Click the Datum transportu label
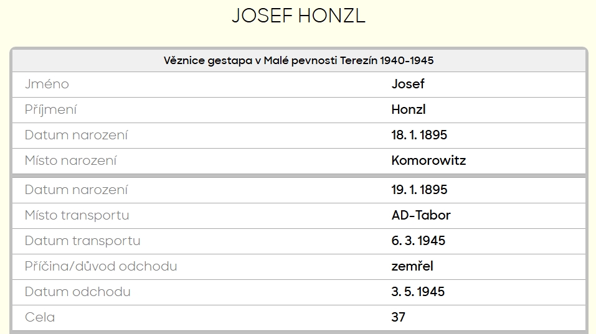 [83, 241]
